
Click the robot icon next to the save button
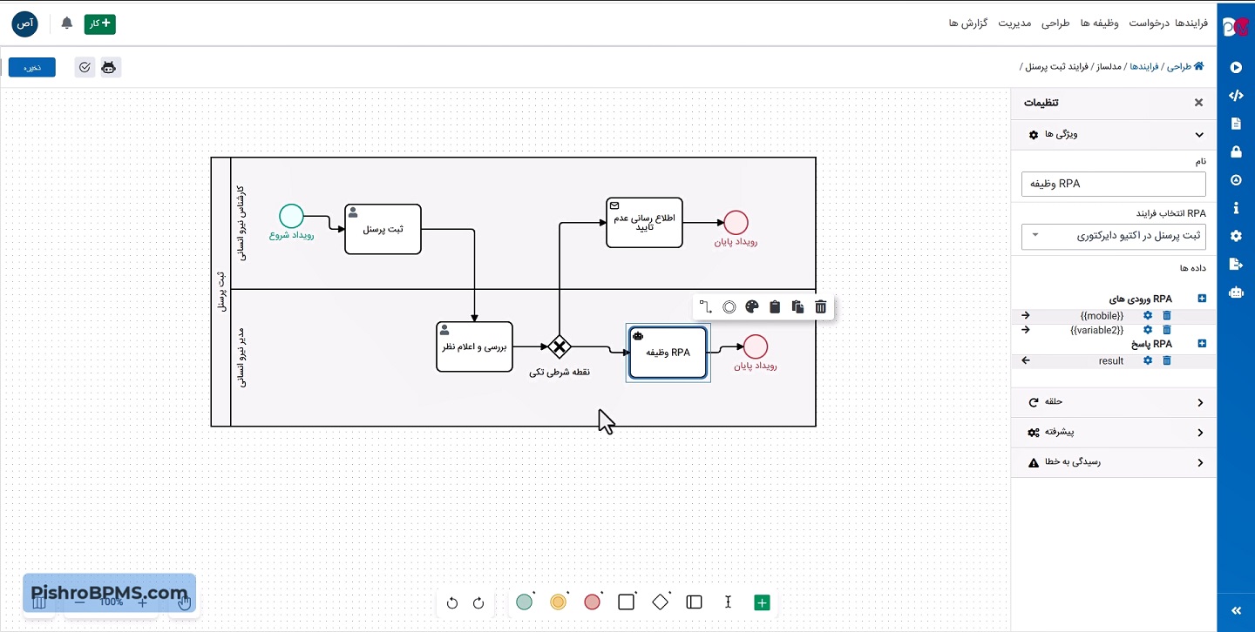[109, 67]
